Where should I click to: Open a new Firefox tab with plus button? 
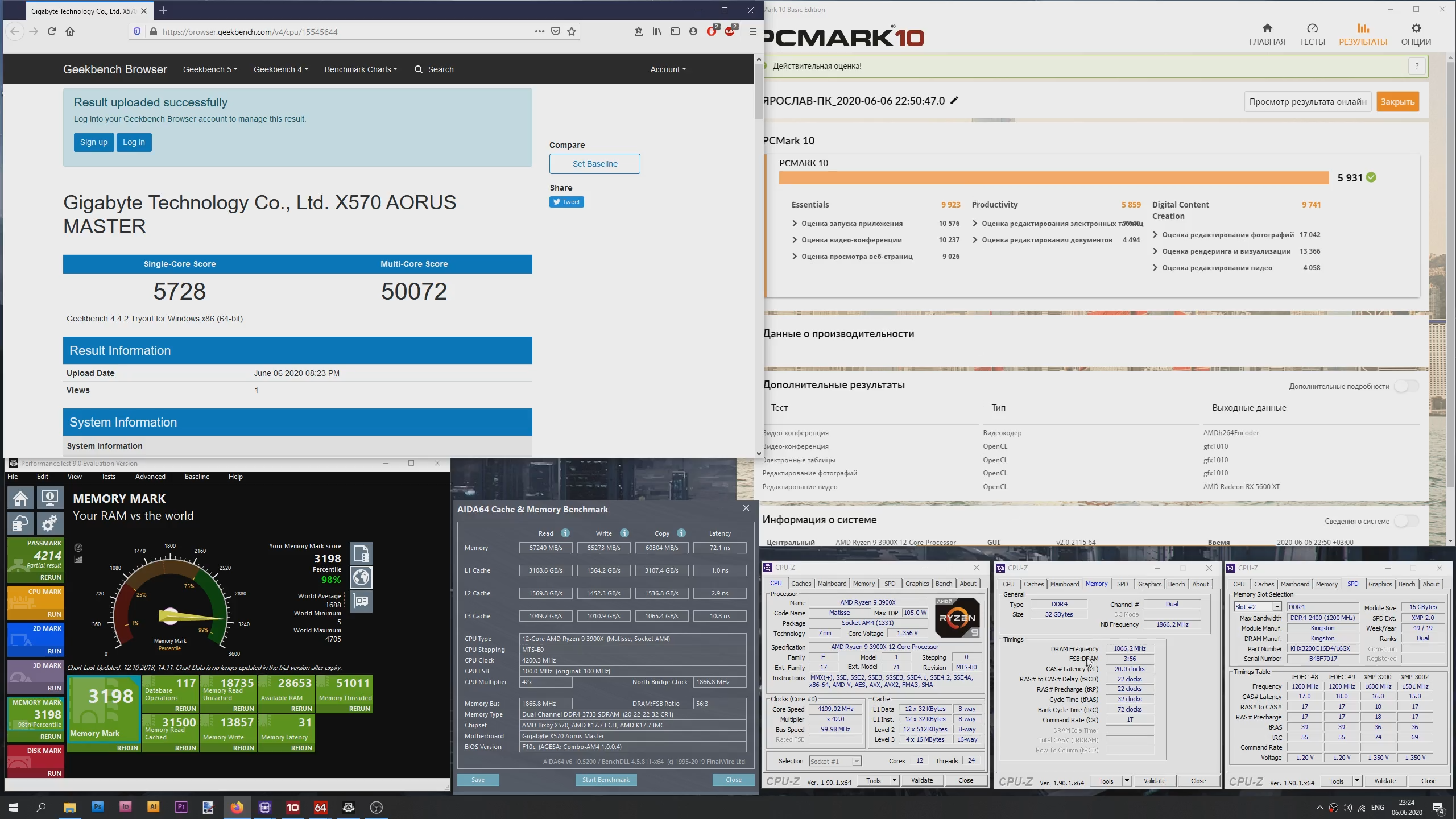(x=163, y=10)
